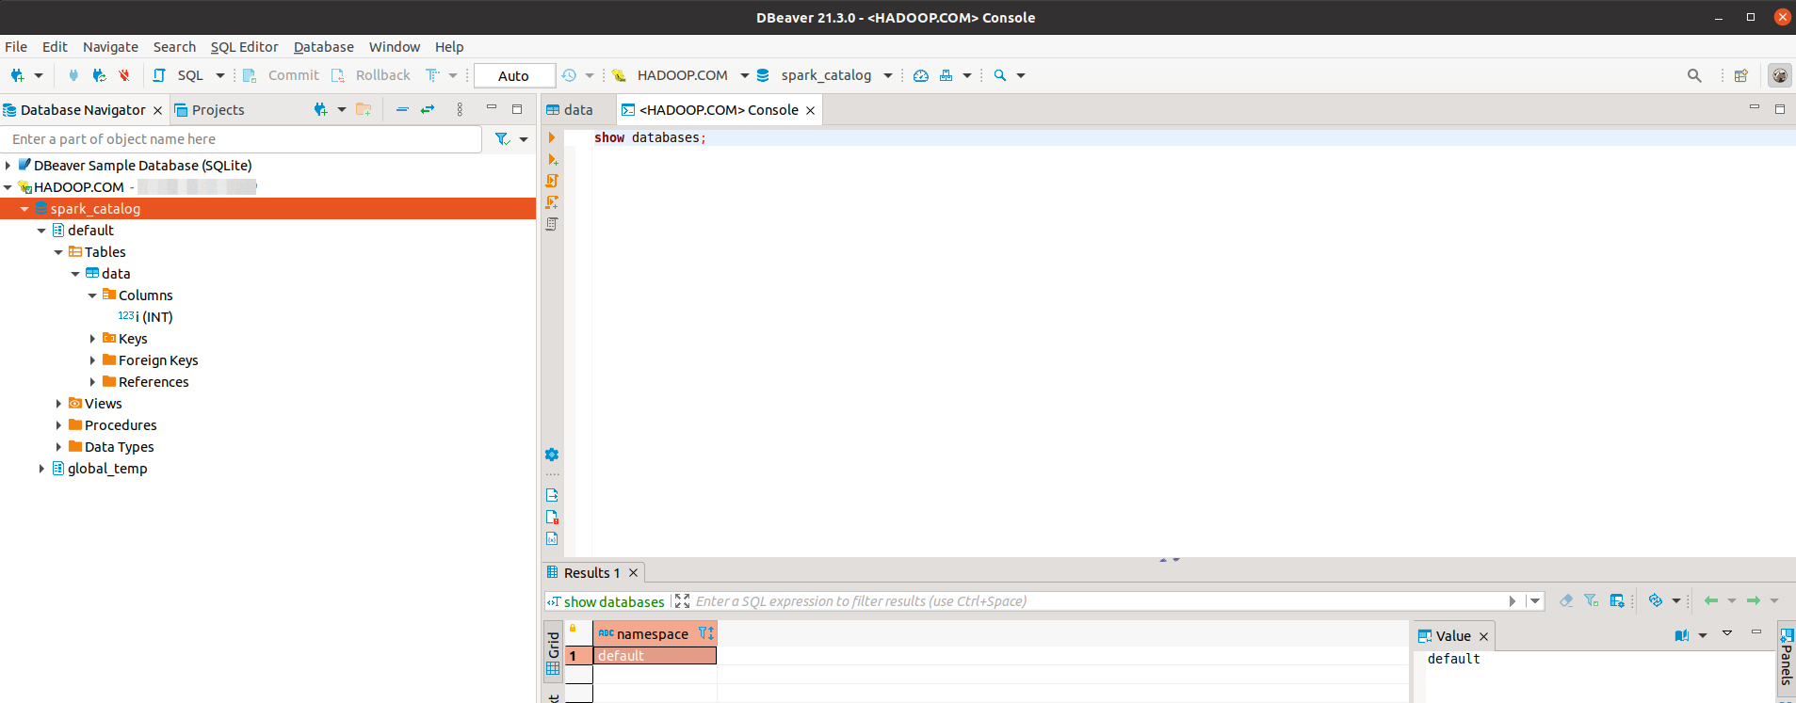Open the spark_catalog active catalog selector
Screen dimensions: 1796x703
(x=825, y=75)
